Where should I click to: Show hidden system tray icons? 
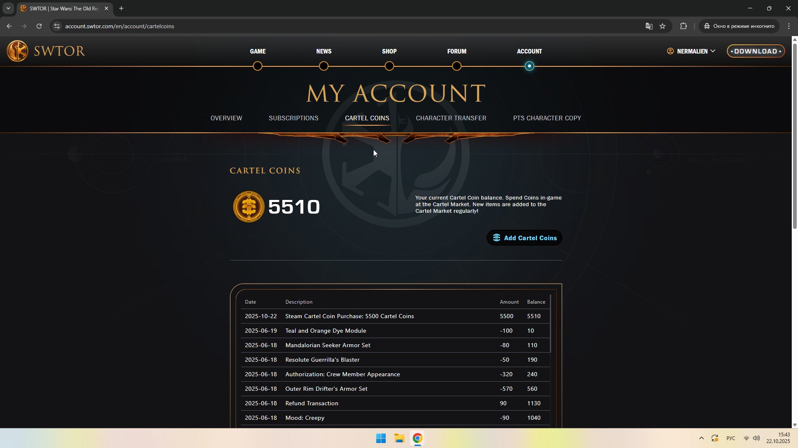pos(702,438)
